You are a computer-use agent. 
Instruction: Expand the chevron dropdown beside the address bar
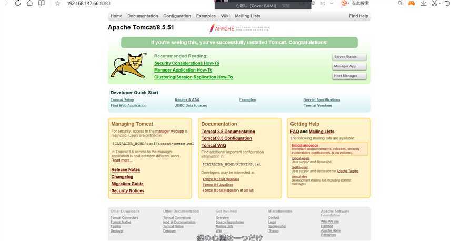[332, 4]
